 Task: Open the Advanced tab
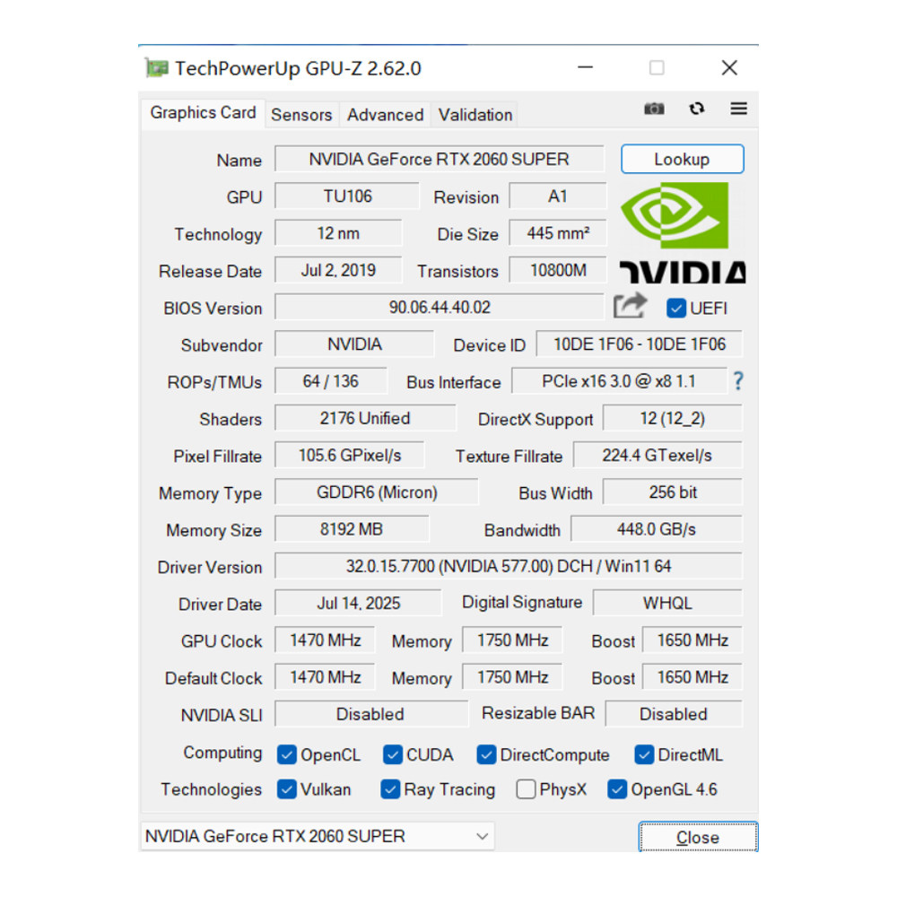tap(385, 115)
